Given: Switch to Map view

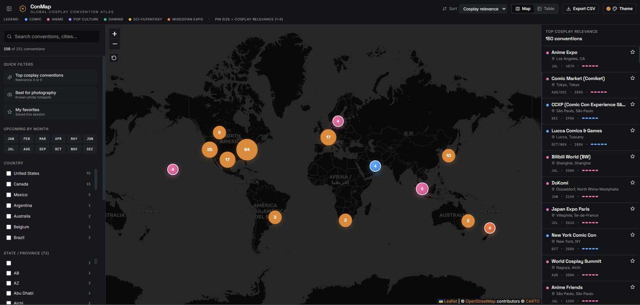Looking at the screenshot, I should [x=523, y=9].
